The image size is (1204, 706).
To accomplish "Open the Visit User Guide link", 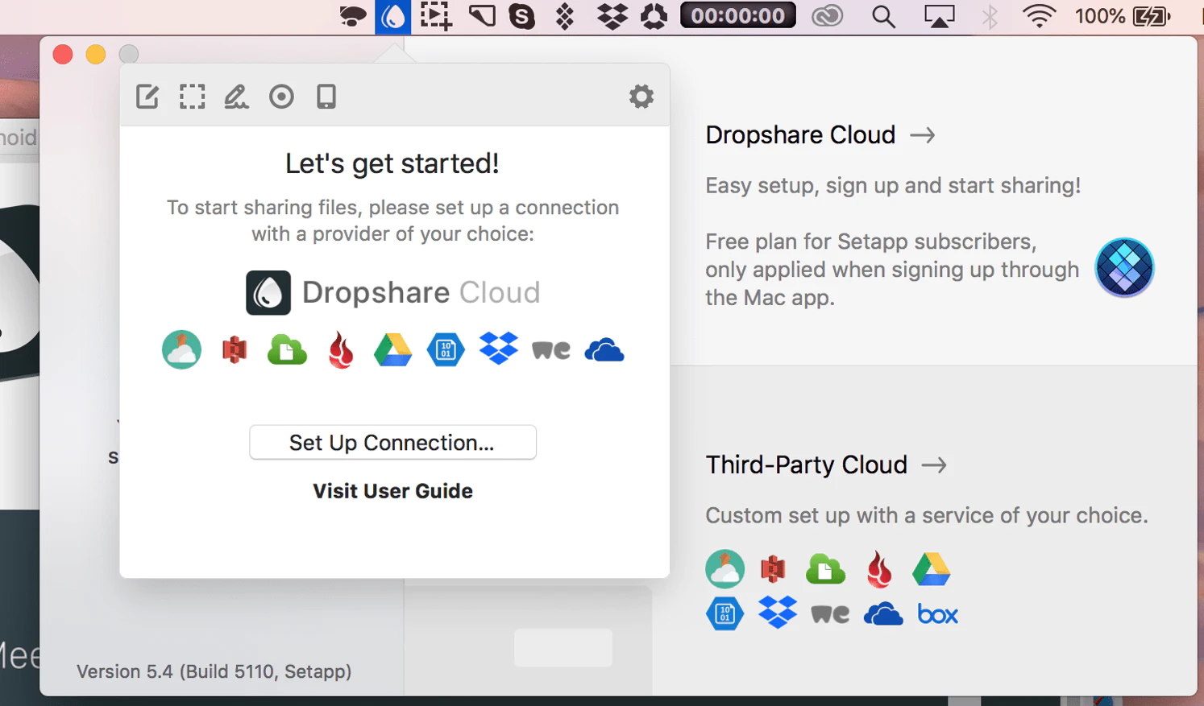I will 392,491.
